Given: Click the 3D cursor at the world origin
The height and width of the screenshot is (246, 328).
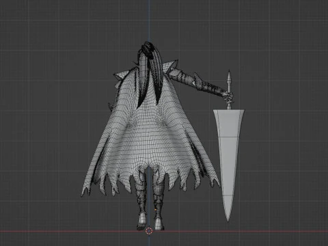Looking at the screenshot, I should (x=149, y=231).
